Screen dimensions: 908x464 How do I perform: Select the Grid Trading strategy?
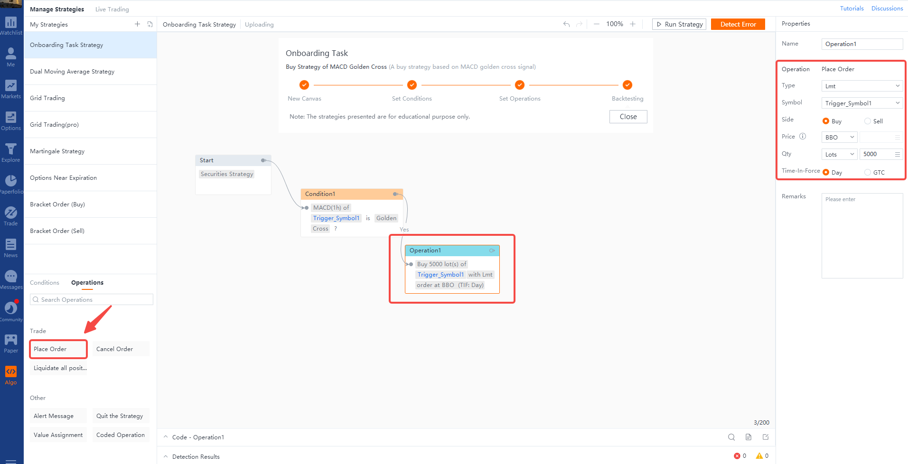tap(90, 98)
